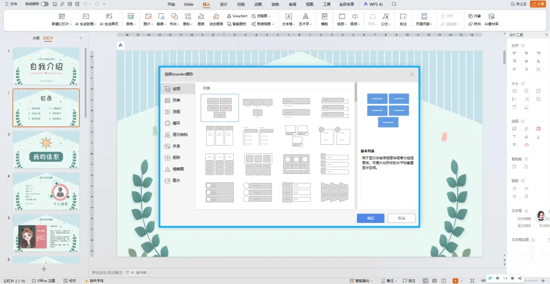This screenshot has height=284, width=550.
Task: Open the 形状 shapes dropdown
Action: (174, 24)
